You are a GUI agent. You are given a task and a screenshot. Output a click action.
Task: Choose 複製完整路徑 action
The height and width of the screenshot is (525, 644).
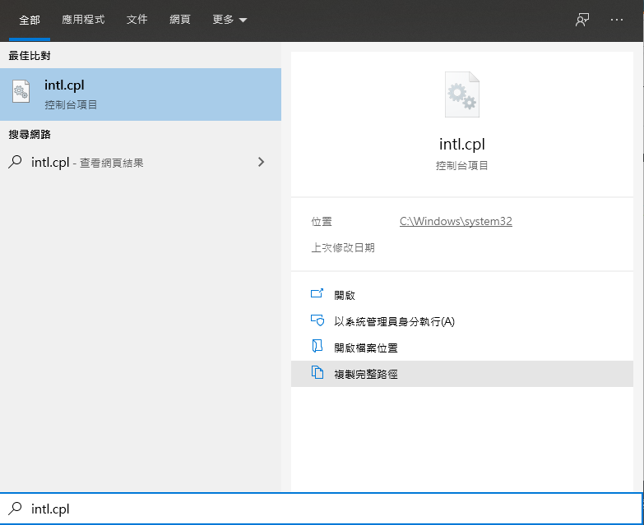click(462, 374)
